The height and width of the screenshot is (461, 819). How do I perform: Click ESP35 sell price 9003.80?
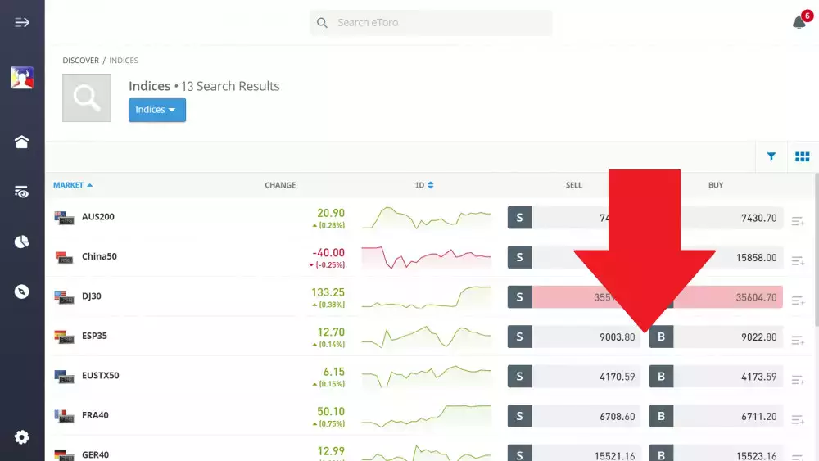pos(617,337)
